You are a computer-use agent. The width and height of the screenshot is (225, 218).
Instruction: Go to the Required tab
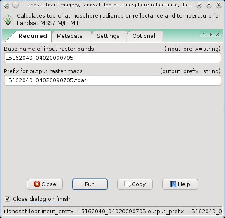tap(33, 36)
